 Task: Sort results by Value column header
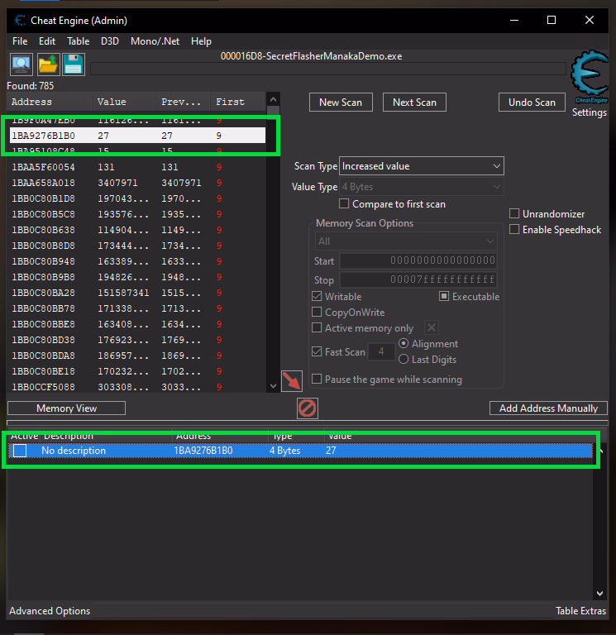[x=124, y=102]
